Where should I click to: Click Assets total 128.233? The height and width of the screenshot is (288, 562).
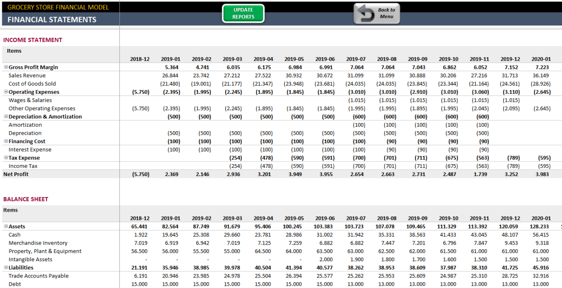(x=539, y=227)
